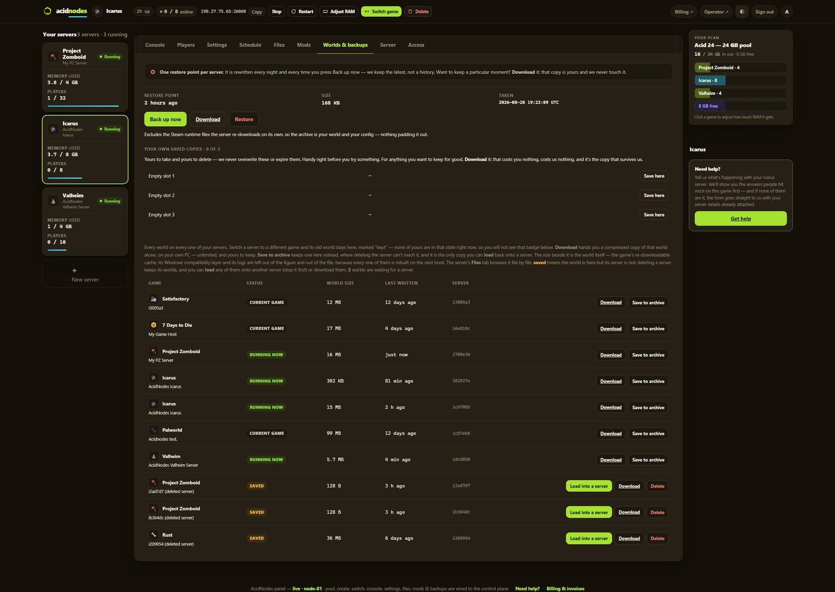Open the Operator external link
The image size is (835, 592).
click(716, 11)
